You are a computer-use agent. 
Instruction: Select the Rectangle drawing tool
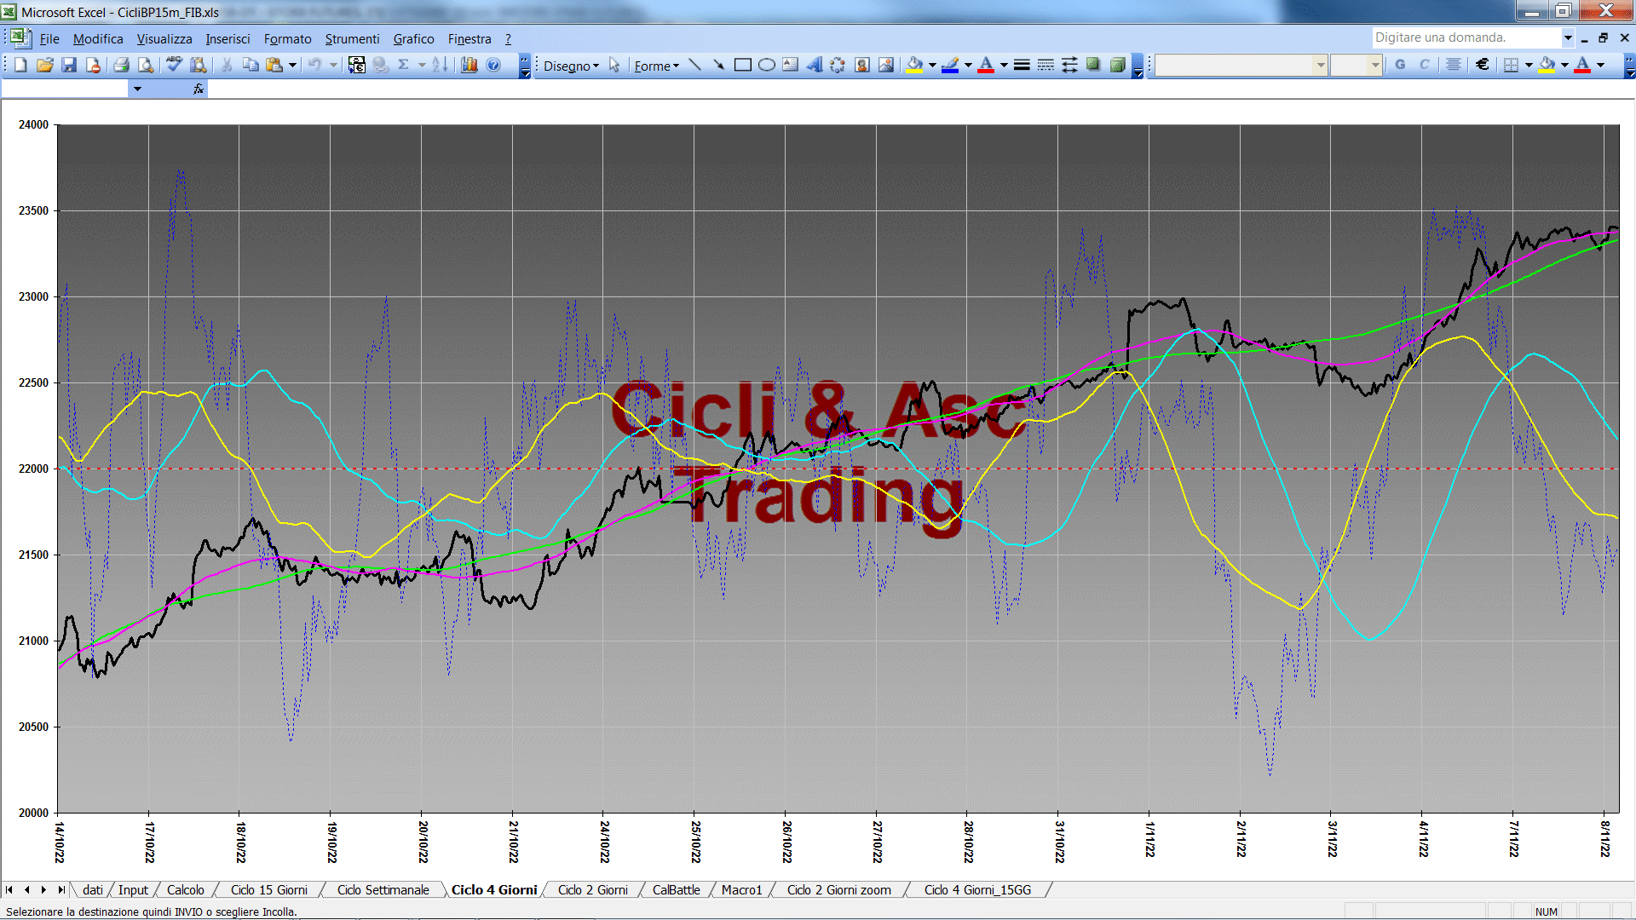click(x=743, y=65)
